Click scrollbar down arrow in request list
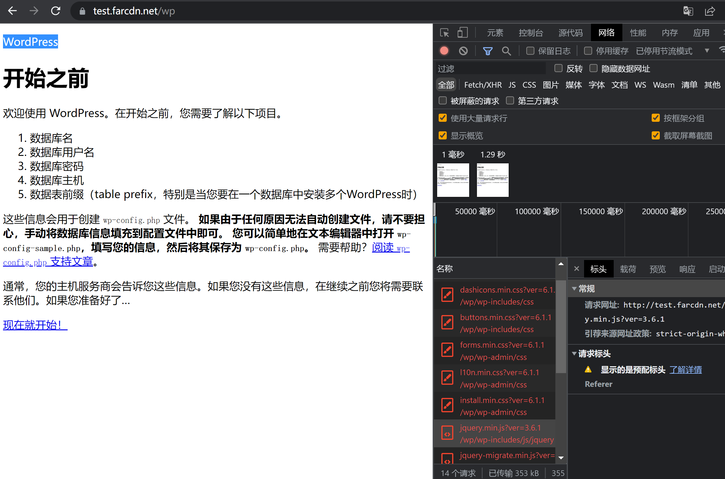Image resolution: width=725 pixels, height=479 pixels. 561,458
